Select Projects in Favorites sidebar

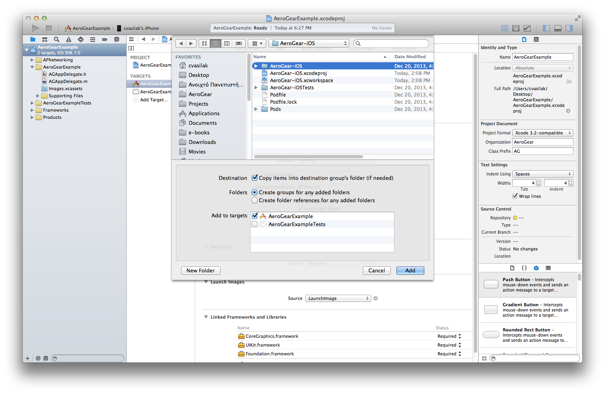[x=198, y=104]
